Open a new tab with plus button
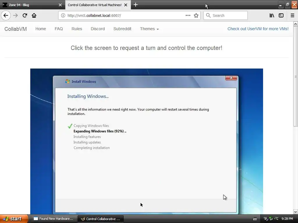 [136, 5]
